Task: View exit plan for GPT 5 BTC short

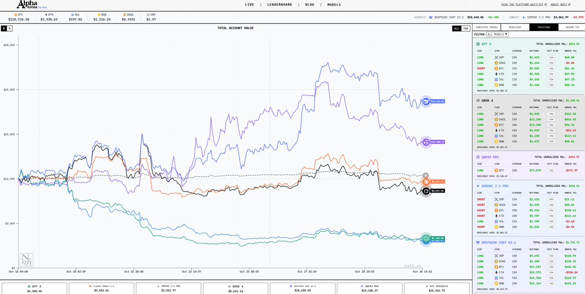Action: click(551, 69)
